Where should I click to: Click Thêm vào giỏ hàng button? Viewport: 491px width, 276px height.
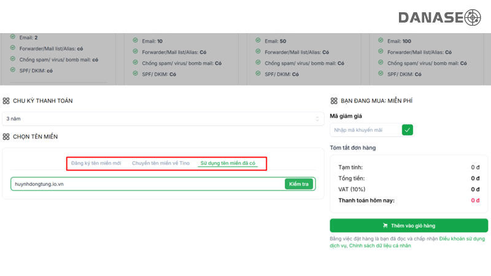409,225
